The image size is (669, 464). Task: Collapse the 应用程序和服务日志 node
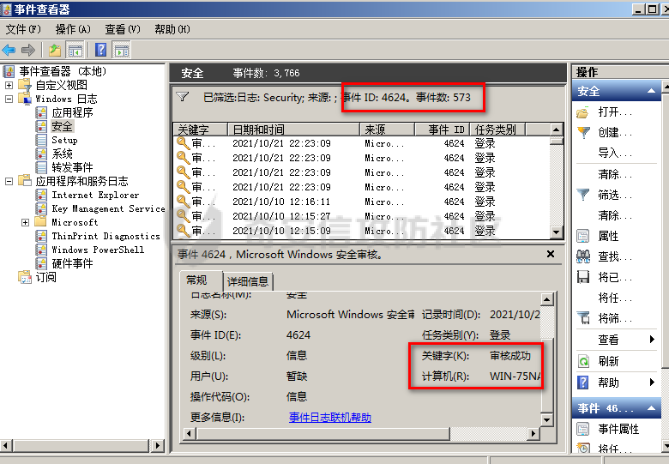(9, 181)
